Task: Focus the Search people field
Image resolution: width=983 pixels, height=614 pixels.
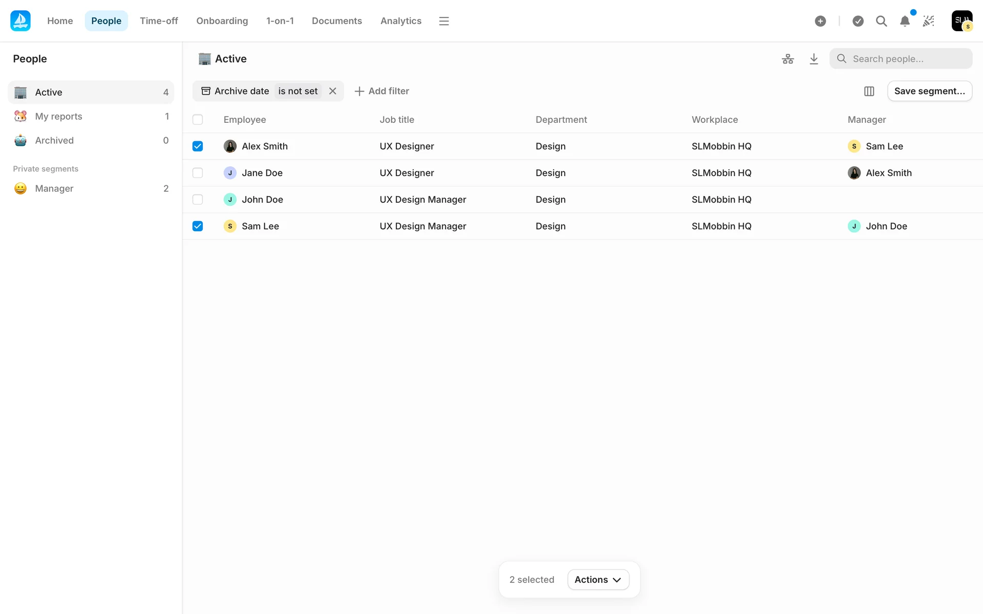Action: (906, 59)
